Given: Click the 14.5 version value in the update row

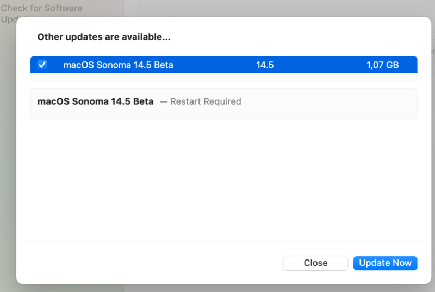Looking at the screenshot, I should coord(265,65).
